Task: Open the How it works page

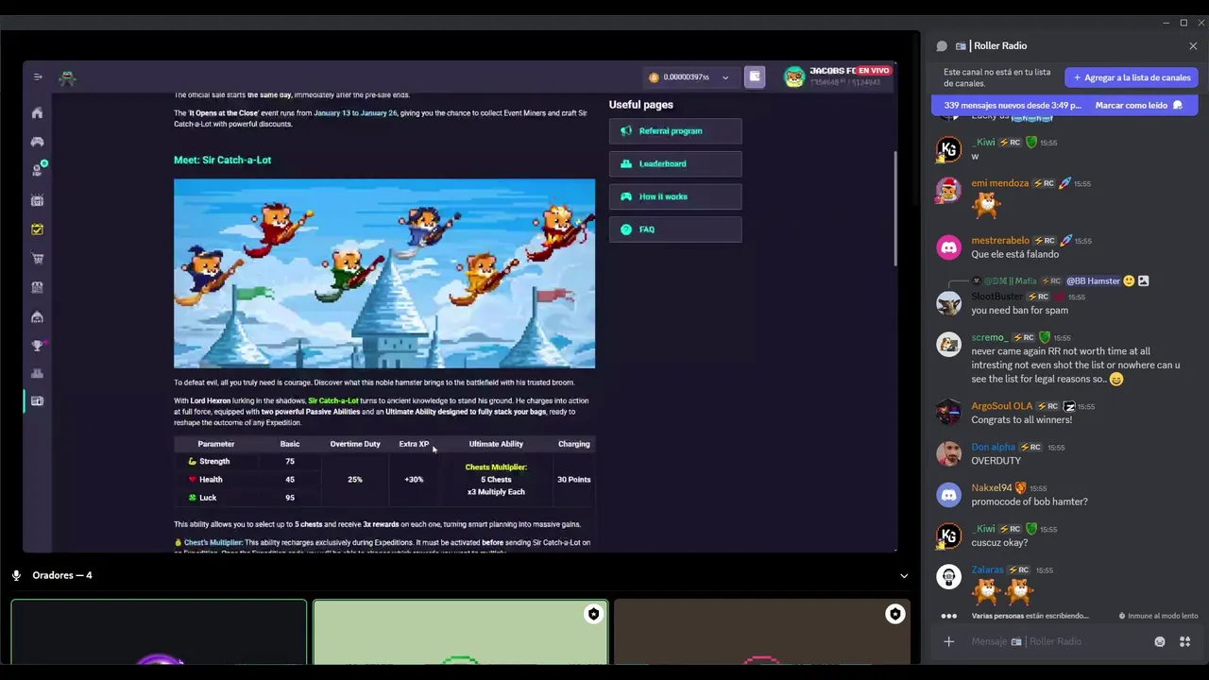Action: click(675, 196)
